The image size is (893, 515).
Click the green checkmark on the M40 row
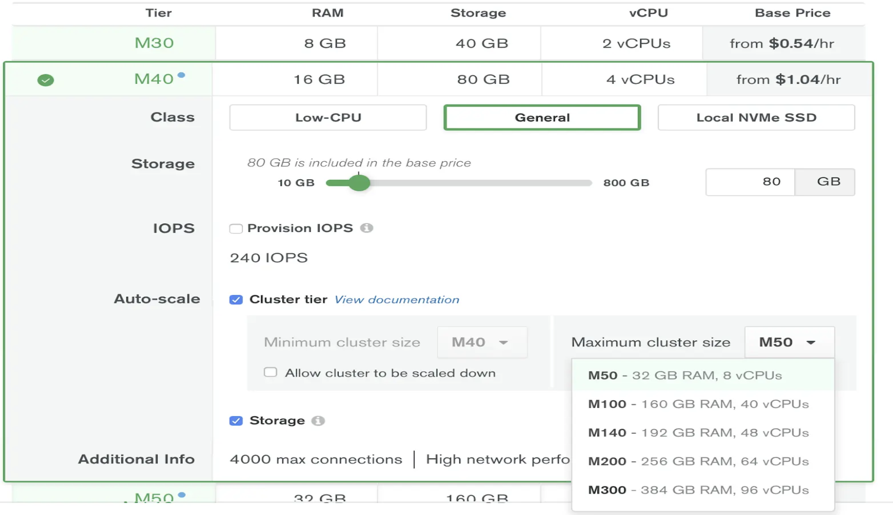(x=45, y=79)
